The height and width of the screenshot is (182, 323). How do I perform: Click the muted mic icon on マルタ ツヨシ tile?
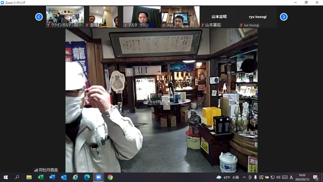coord(126,25)
